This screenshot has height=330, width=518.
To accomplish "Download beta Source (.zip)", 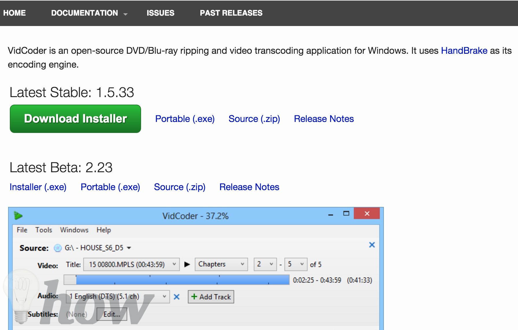I will (x=180, y=187).
